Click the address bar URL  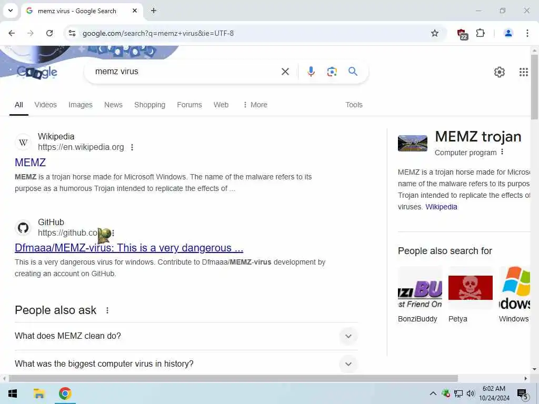coord(158,33)
